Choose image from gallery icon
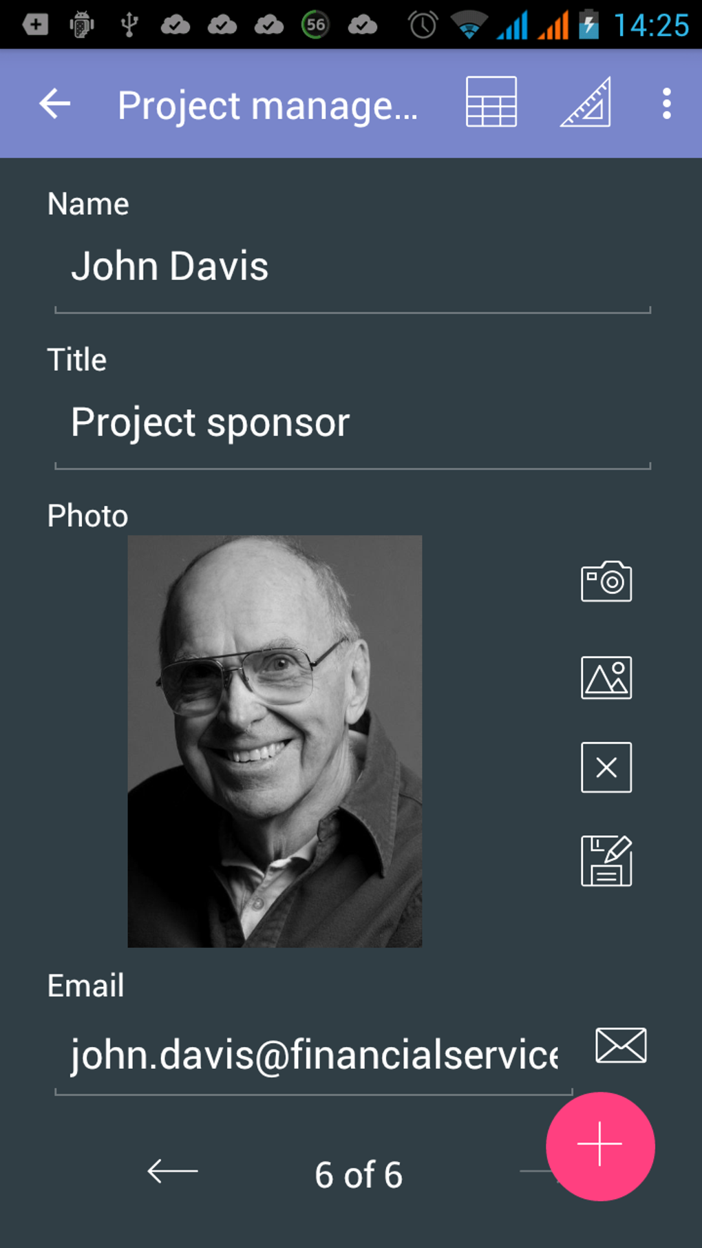This screenshot has width=702, height=1248. tap(606, 677)
